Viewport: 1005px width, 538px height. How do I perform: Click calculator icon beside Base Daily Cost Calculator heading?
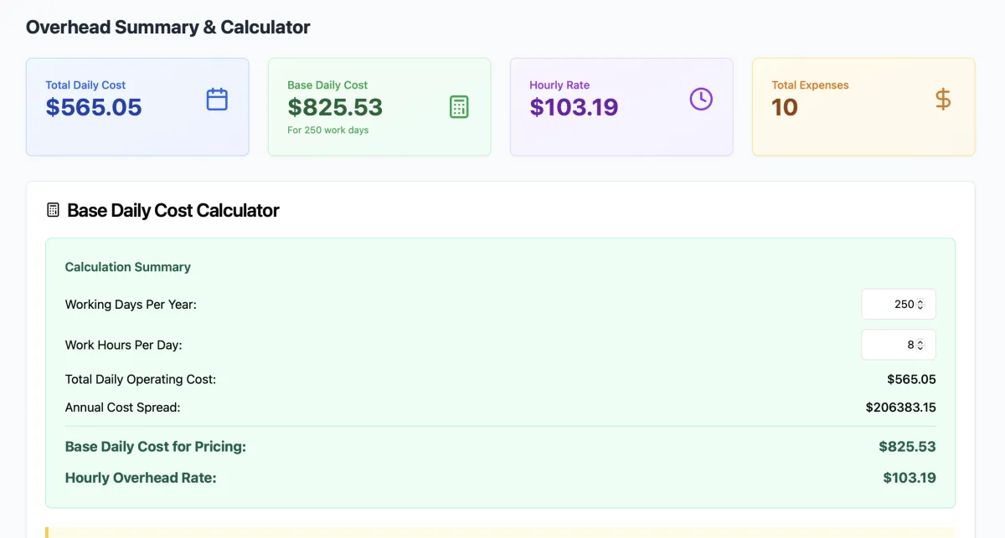point(54,210)
